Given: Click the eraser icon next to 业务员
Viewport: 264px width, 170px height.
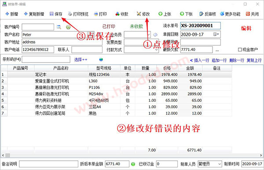Looking at the screenshot, I should [x=155, y=34].
